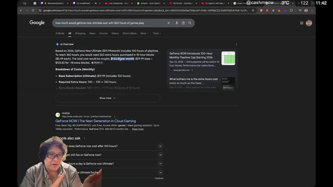Click the Reddit +2 source chip
The width and height of the screenshot is (333, 187).
pyautogui.click(x=97, y=63)
